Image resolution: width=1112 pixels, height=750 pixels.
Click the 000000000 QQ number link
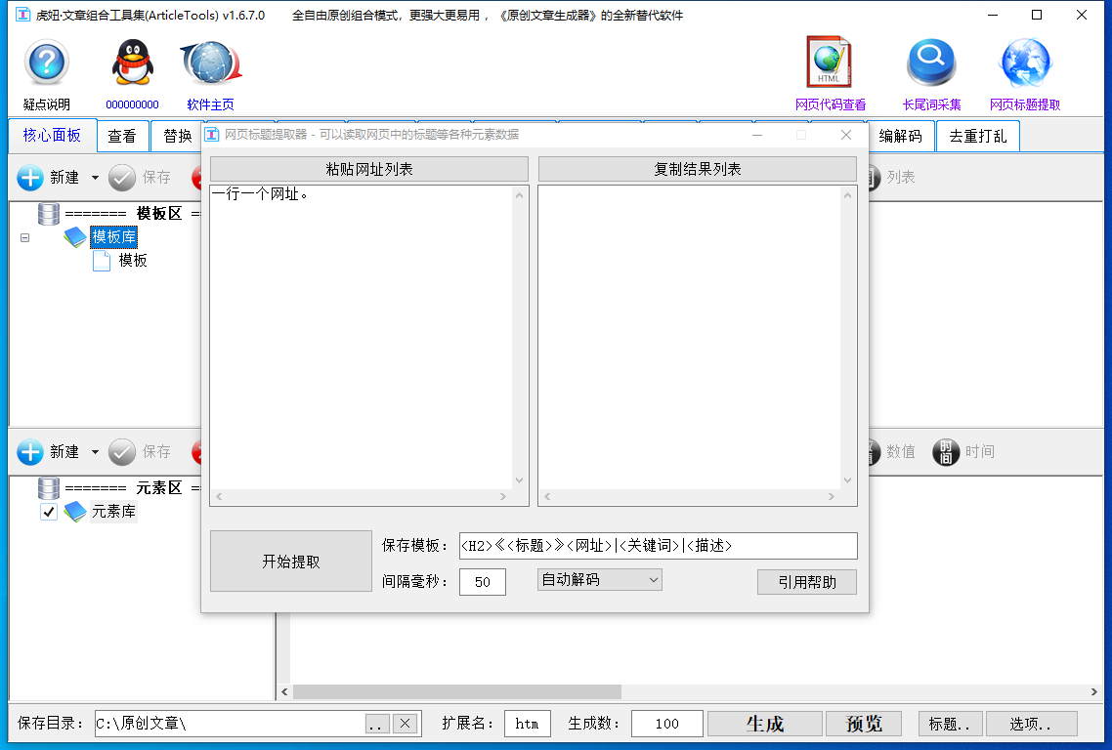point(132,104)
